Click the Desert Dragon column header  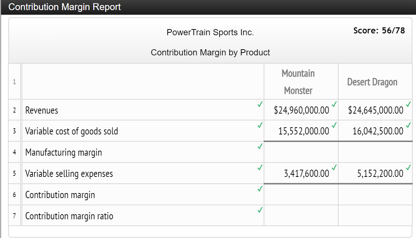coord(372,82)
